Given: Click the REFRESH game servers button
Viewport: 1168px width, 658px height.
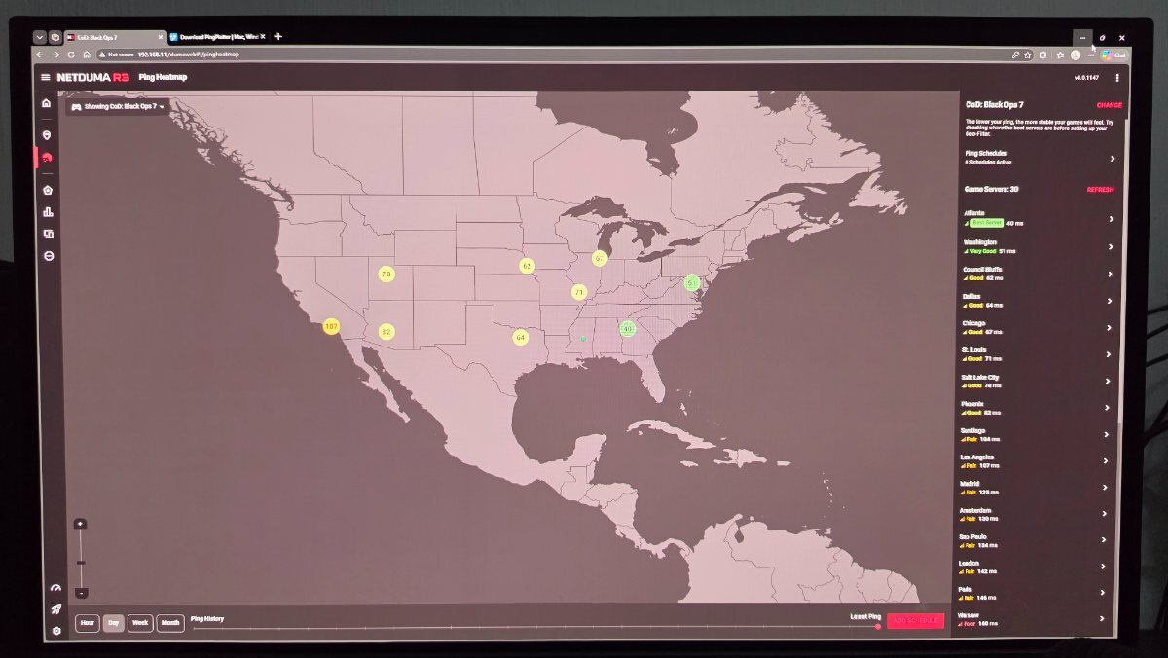Looking at the screenshot, I should (1100, 190).
